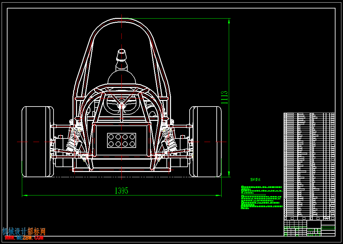Select the dome shape behind the front hoop

coord(121,77)
